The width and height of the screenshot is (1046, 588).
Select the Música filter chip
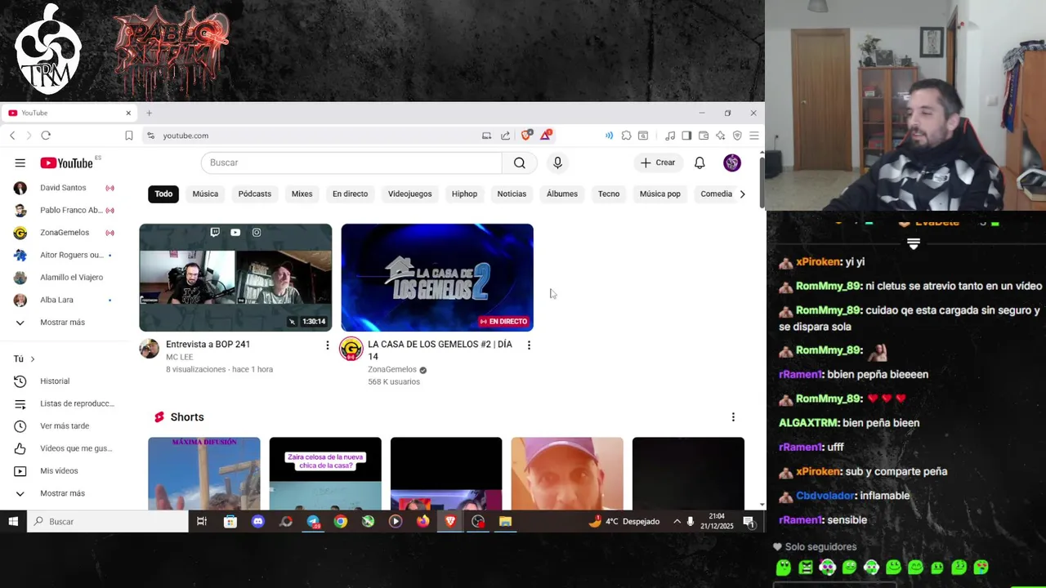205,194
